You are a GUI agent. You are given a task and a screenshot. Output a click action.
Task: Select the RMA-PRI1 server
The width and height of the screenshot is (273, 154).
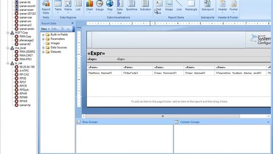tap(26, 59)
